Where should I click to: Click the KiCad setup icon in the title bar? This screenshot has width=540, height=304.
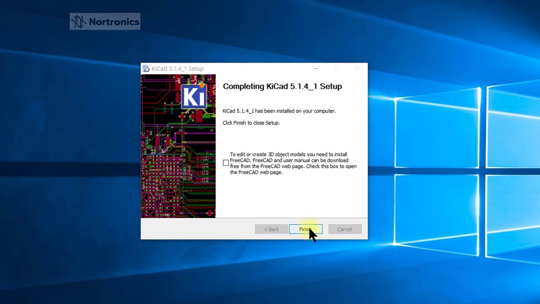(146, 68)
